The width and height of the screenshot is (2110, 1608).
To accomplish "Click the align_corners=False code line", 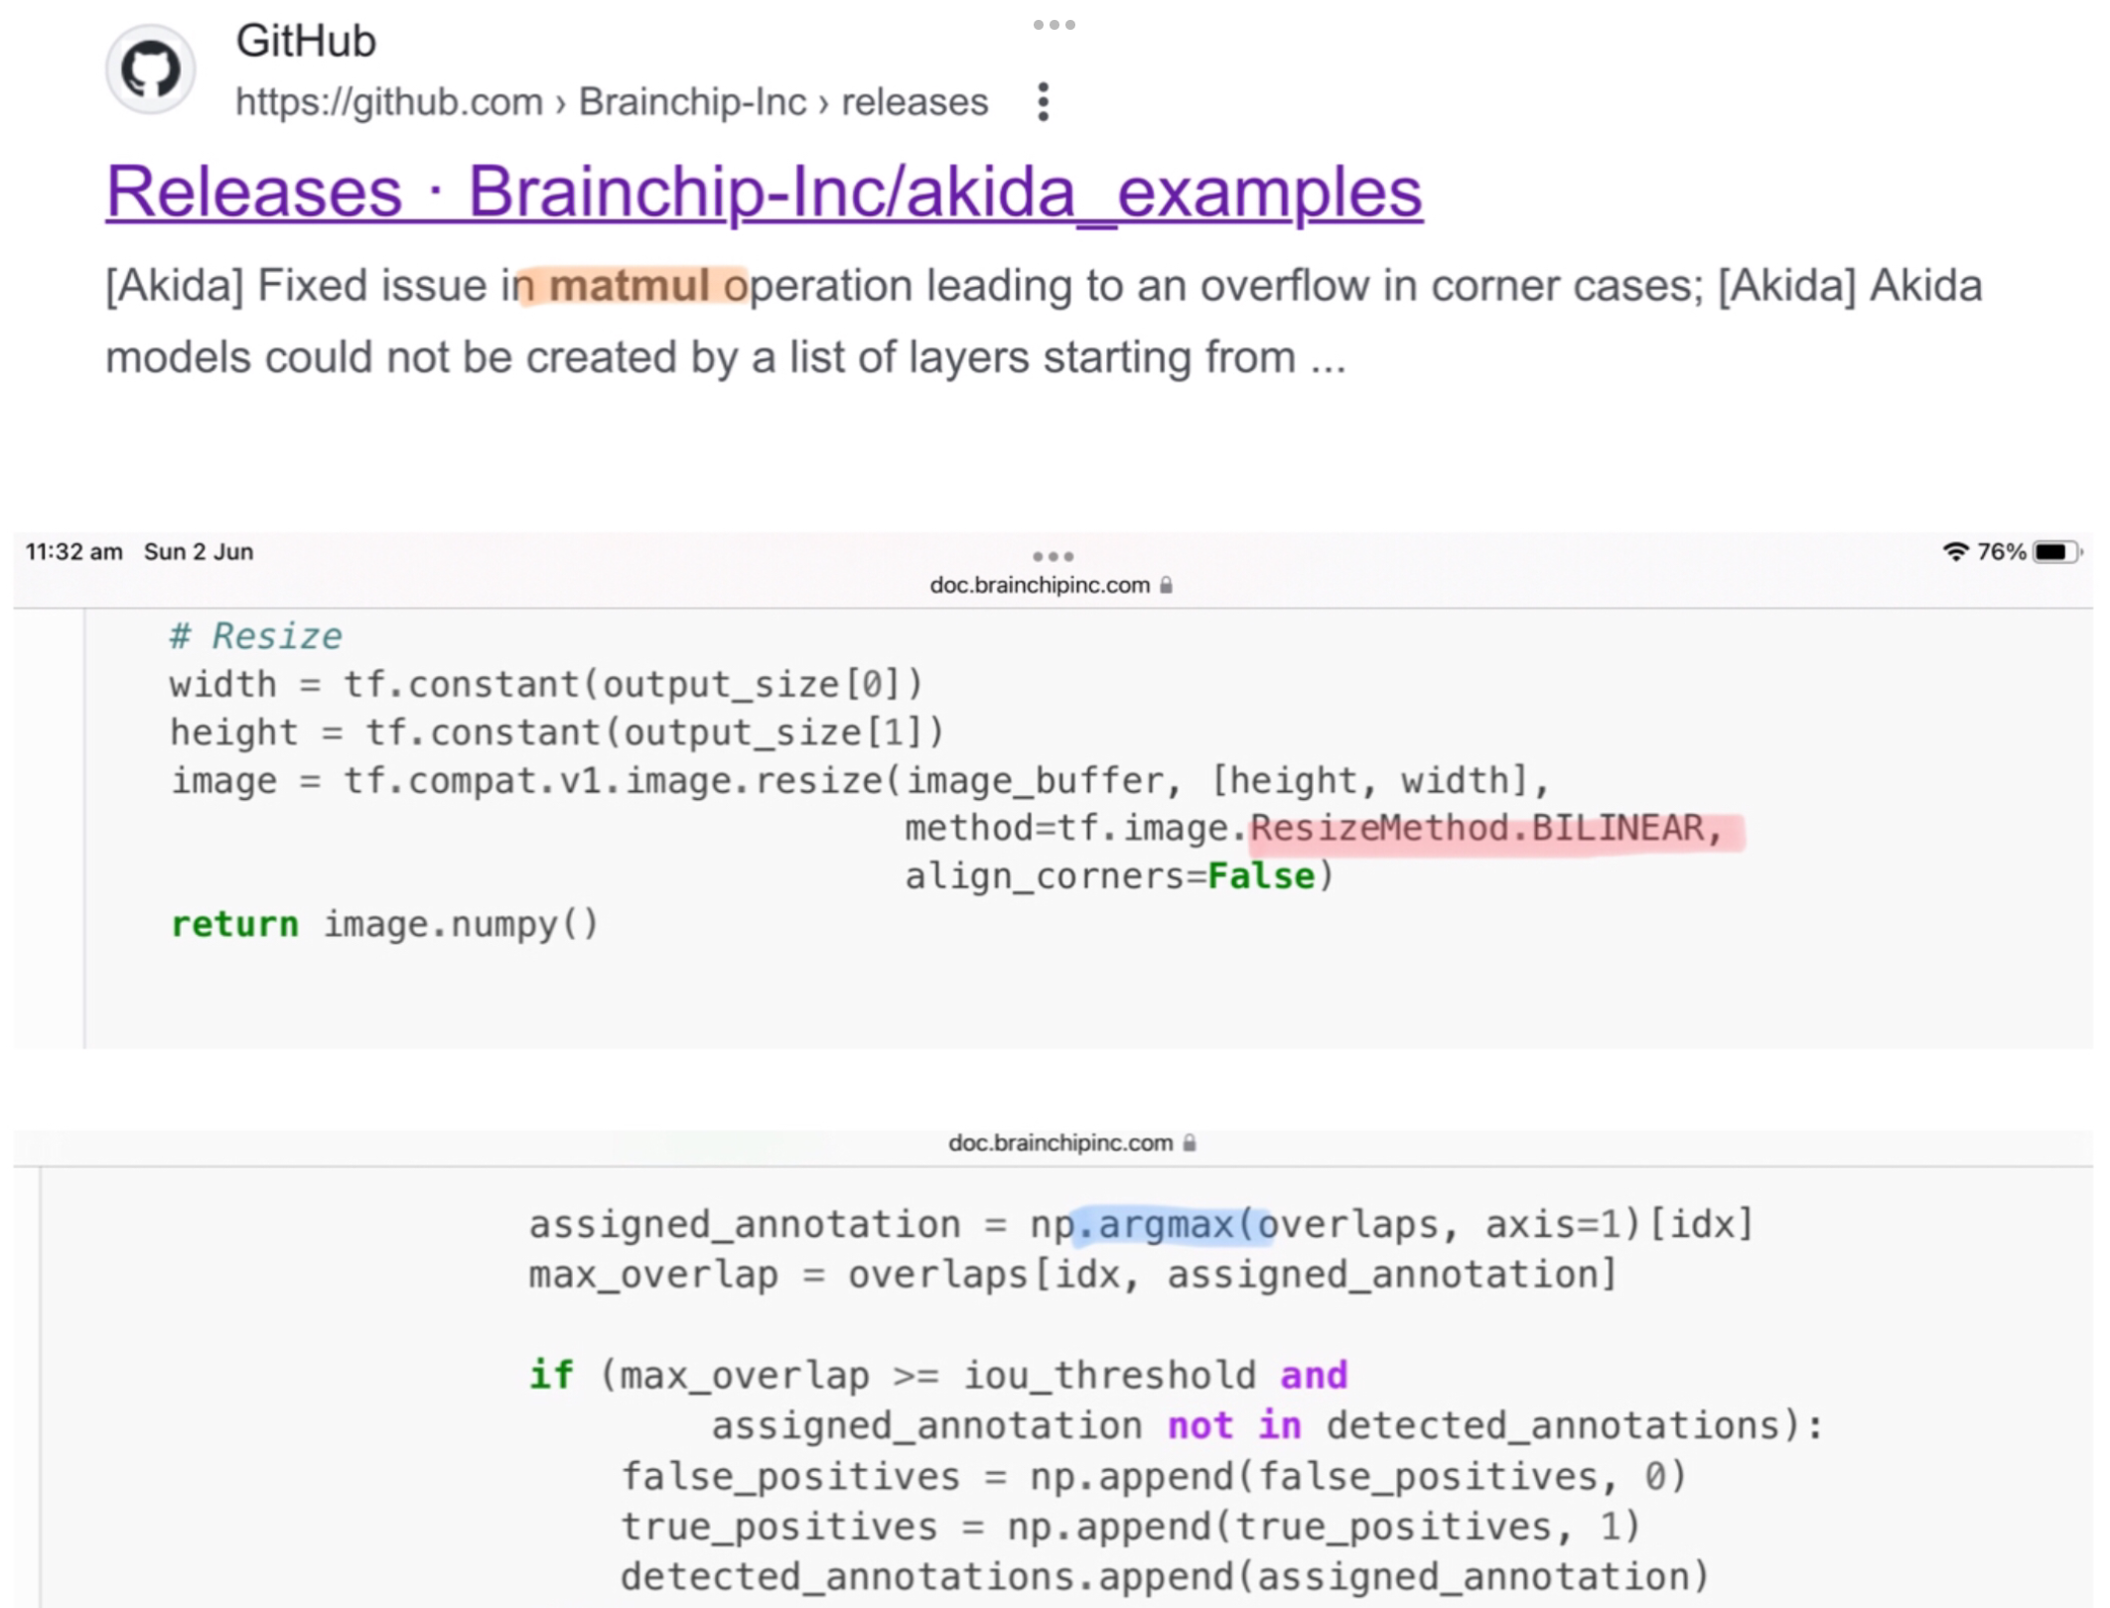I will (1119, 876).
